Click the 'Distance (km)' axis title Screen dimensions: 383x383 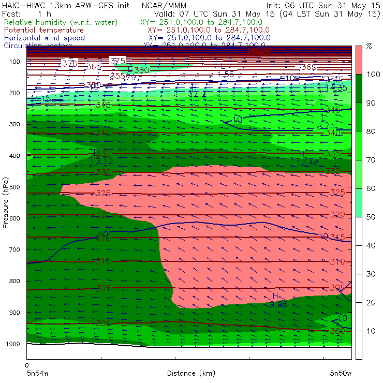pos(192,373)
